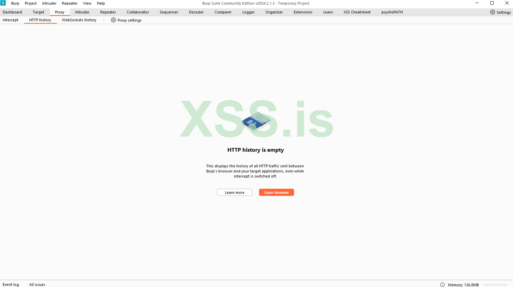The image size is (513, 287).
Task: Open the Burp menu
Action: 15,3
